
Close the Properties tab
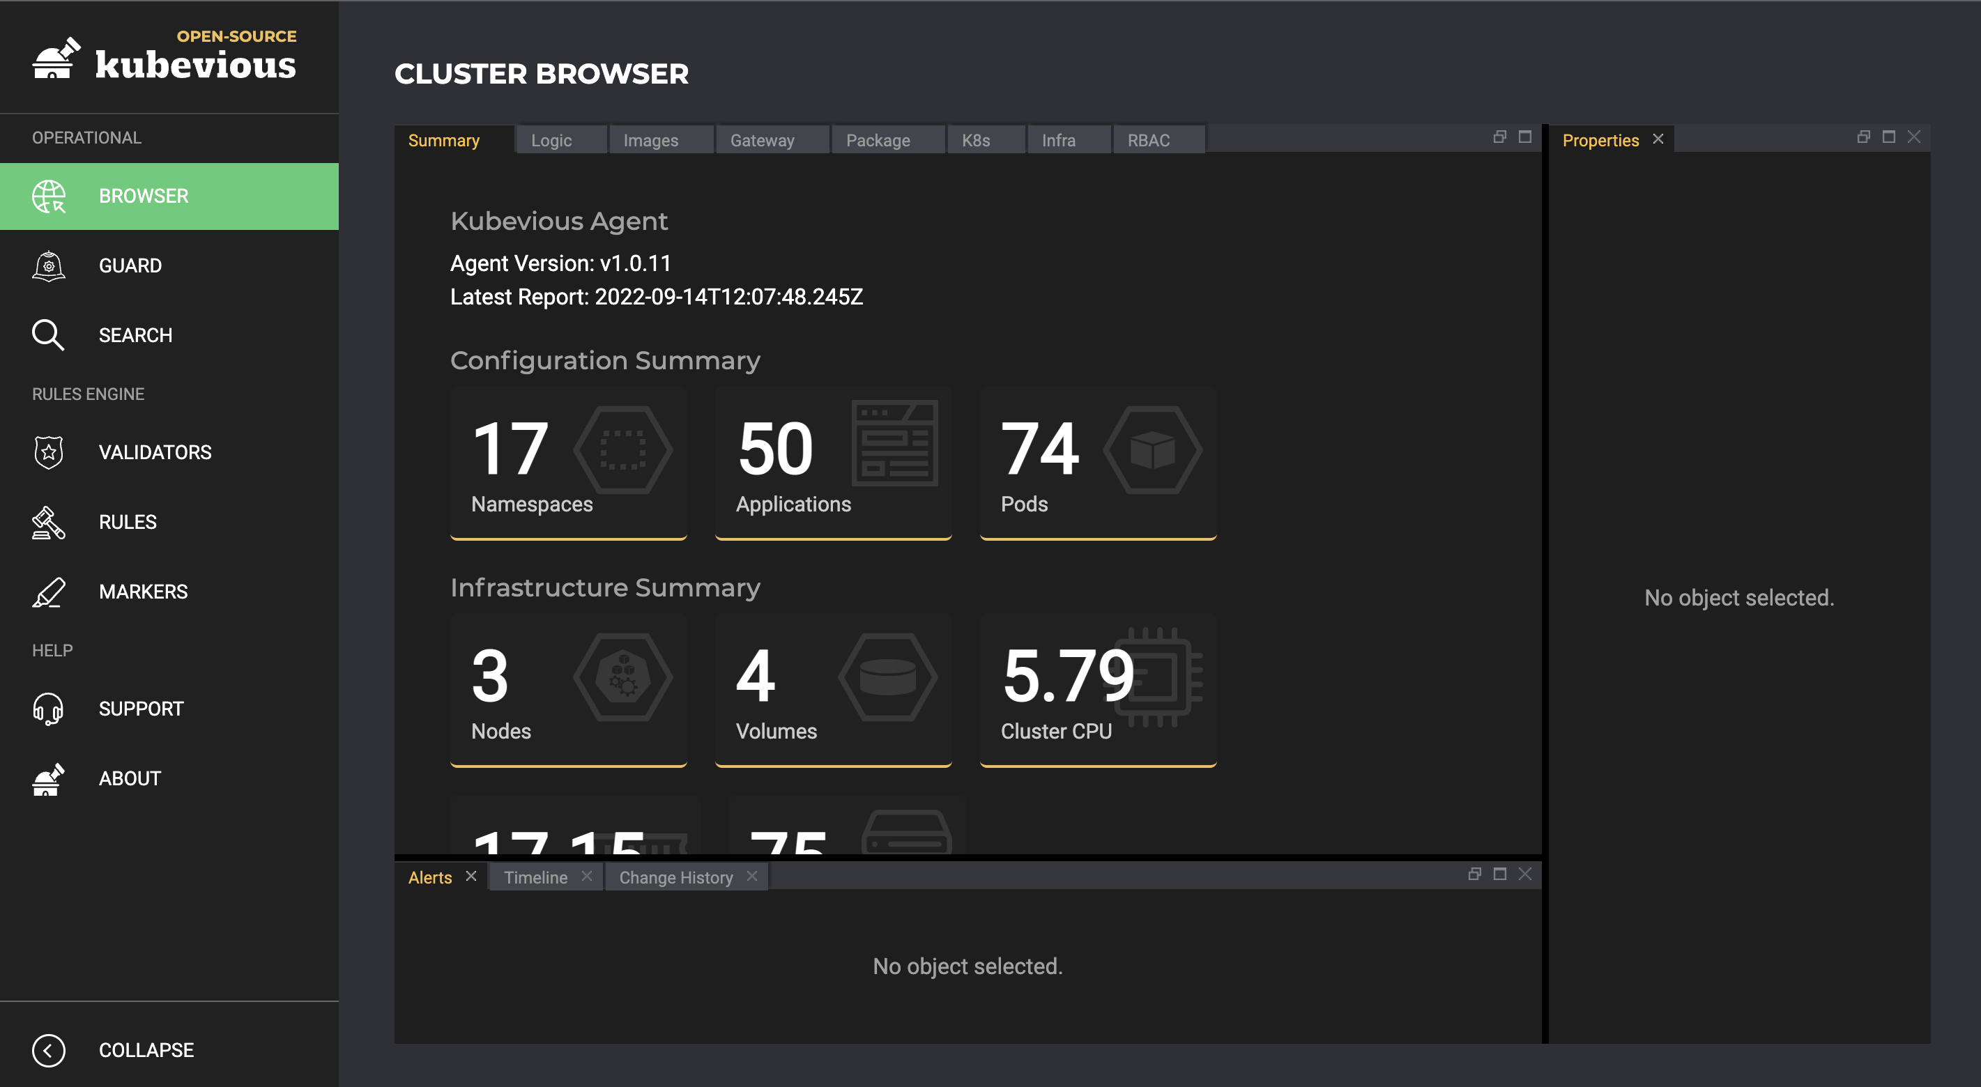click(1658, 139)
